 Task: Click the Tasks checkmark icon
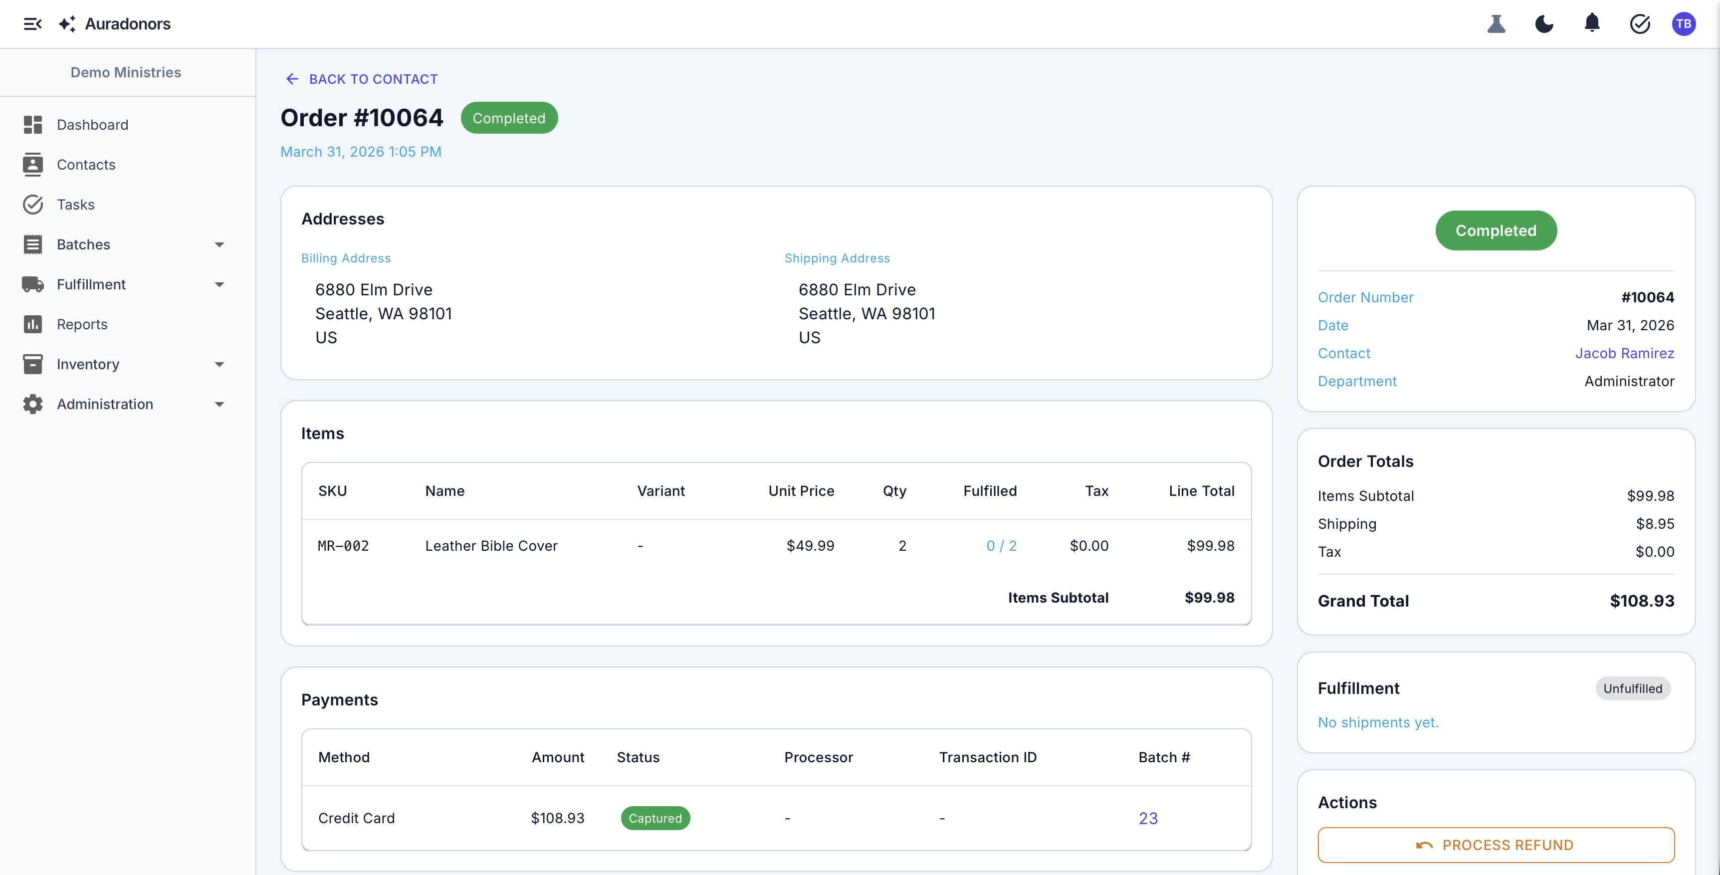(x=33, y=205)
